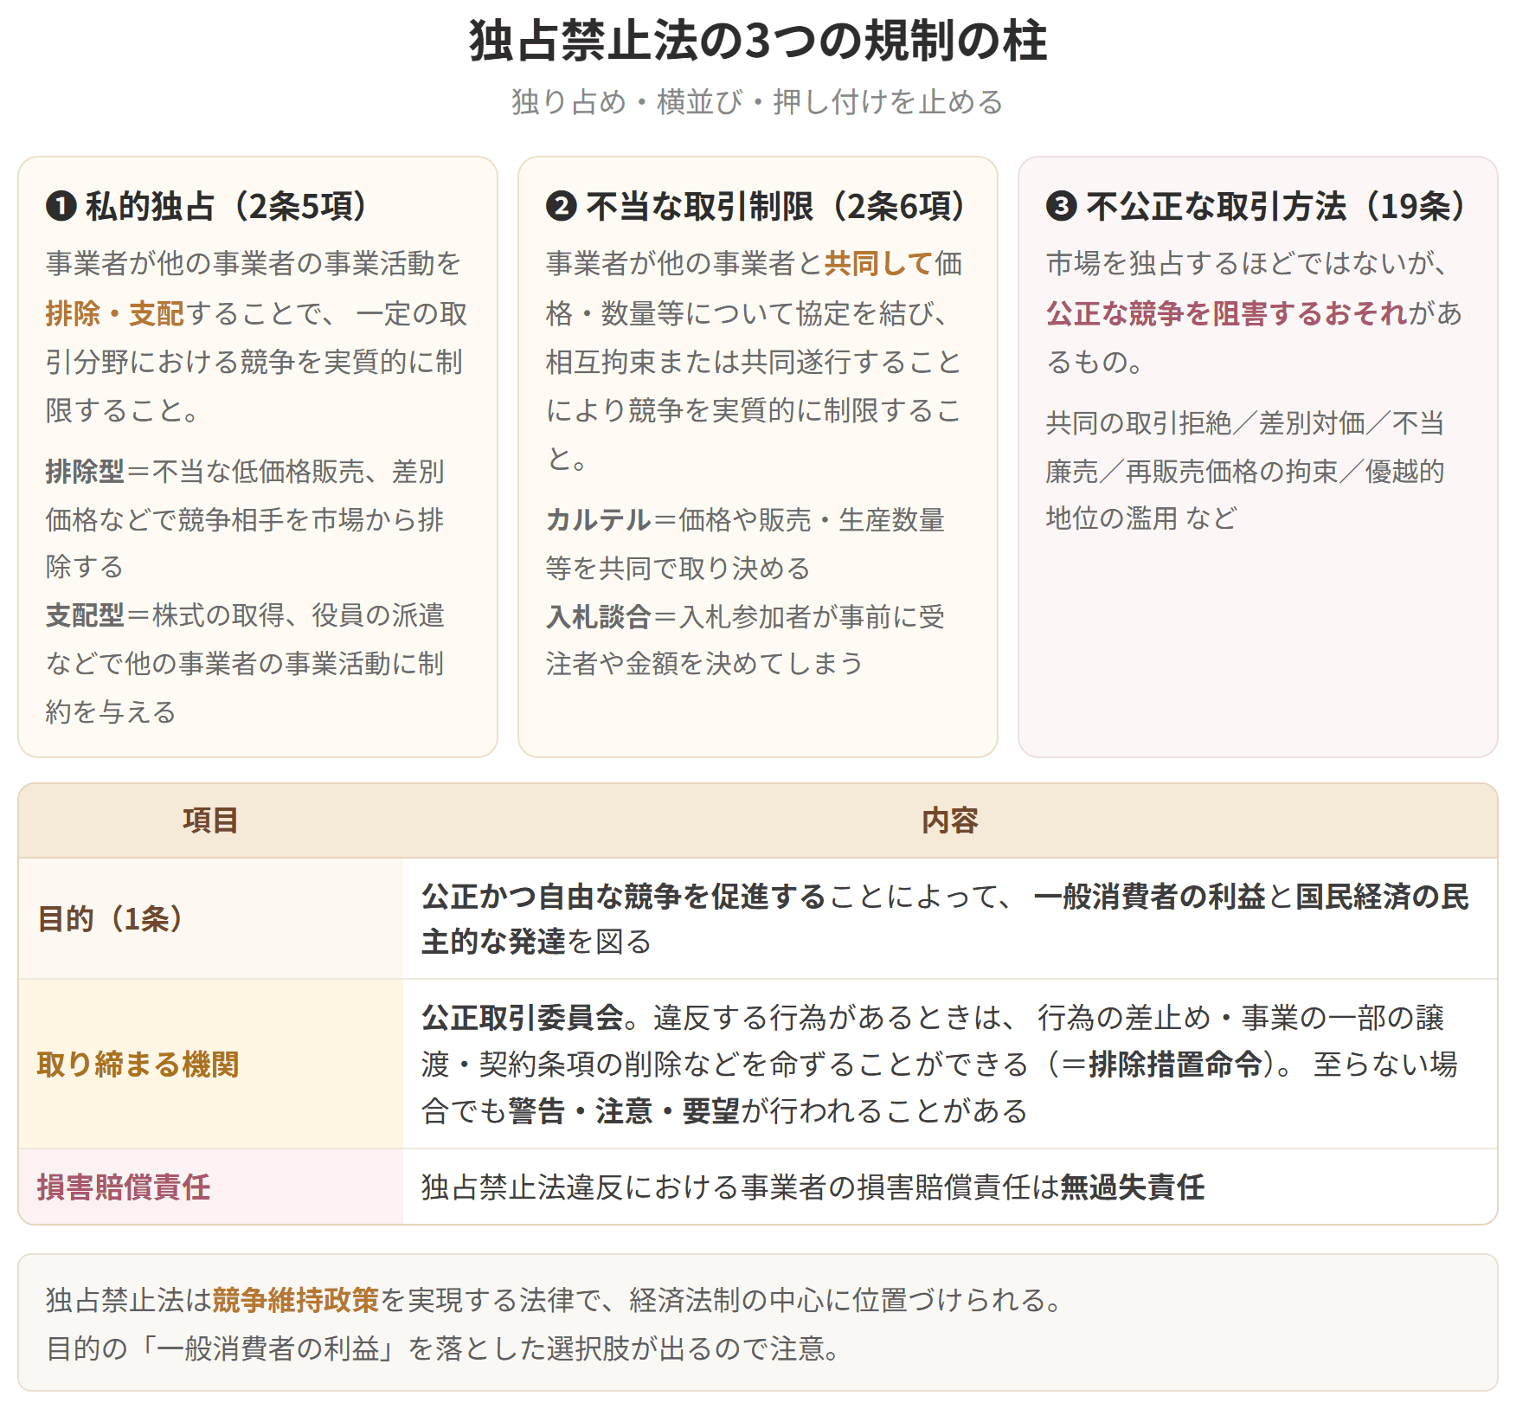1516x1409 pixels.
Task: Click the table header 項目
Action: (210, 820)
